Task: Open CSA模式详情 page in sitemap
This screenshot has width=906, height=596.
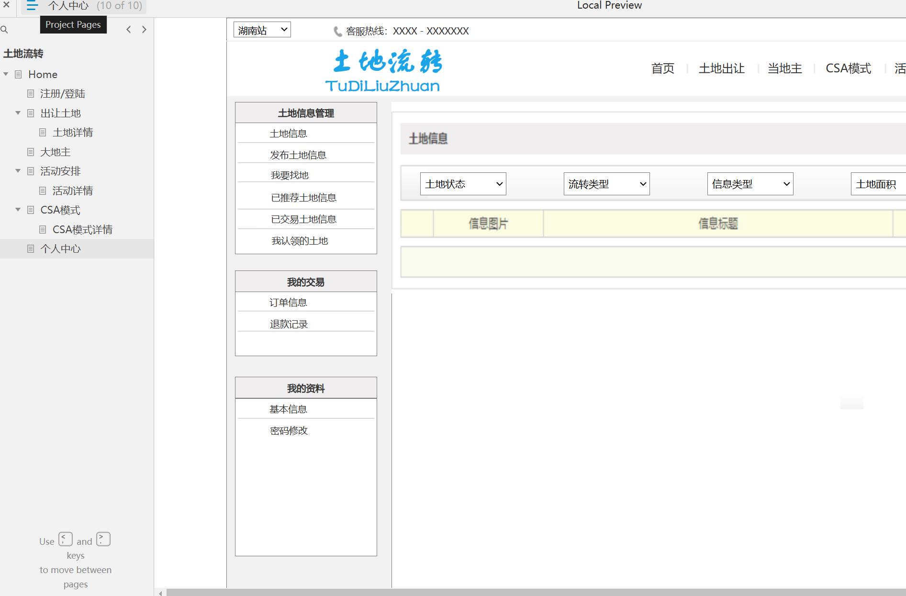Action: pos(83,230)
